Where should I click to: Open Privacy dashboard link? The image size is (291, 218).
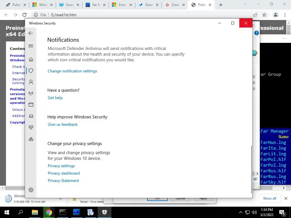pos(64,173)
